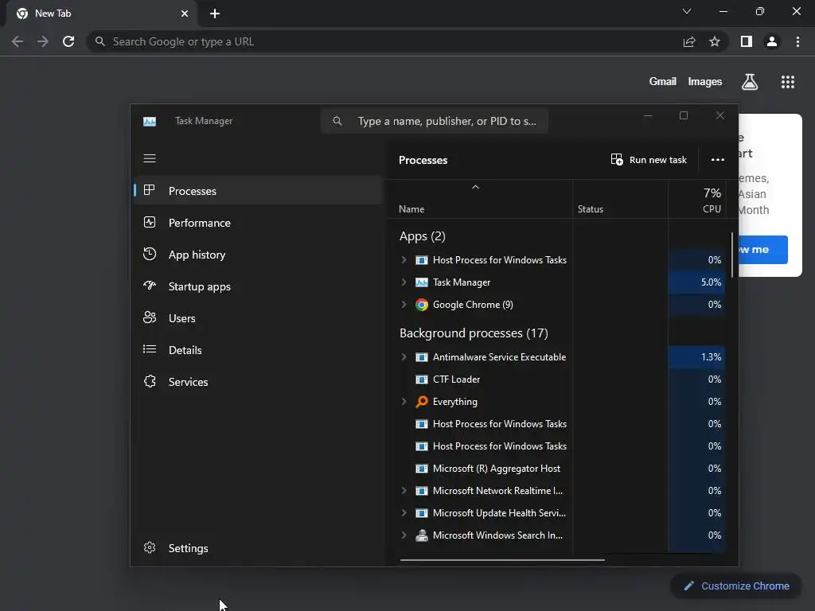Expand Microsoft Network Realtime process
Screen dimensions: 815x611
[x=404, y=490]
